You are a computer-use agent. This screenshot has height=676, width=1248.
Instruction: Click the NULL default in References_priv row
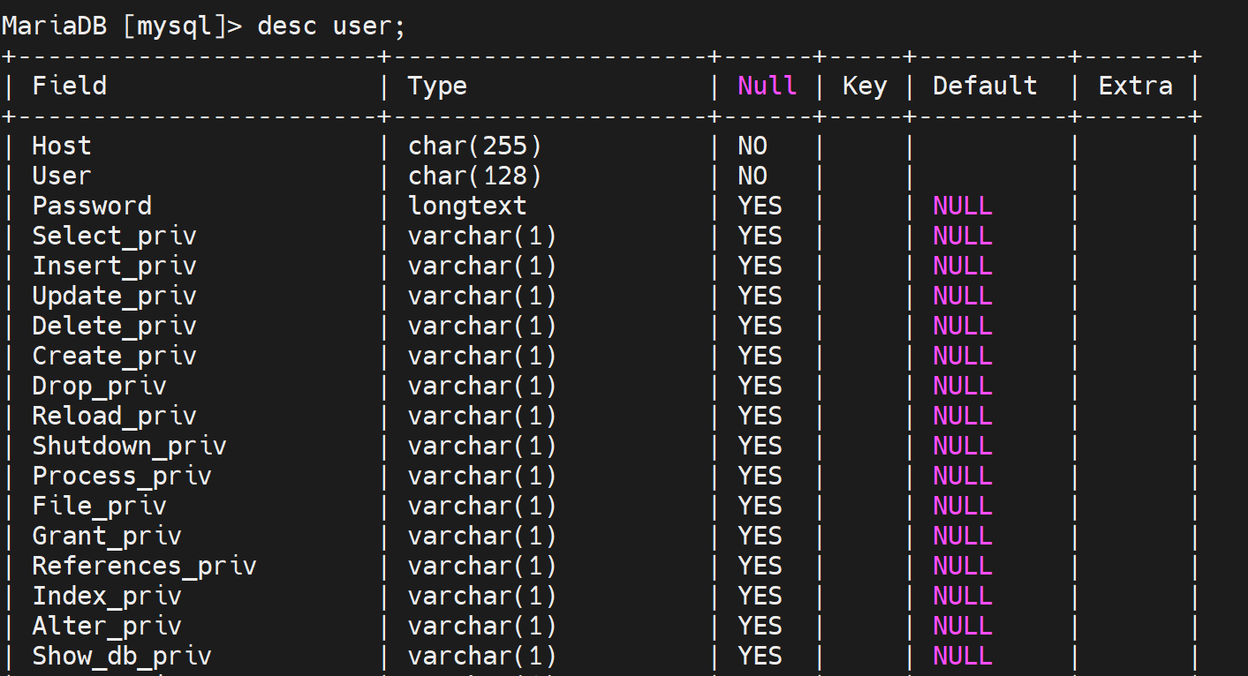[x=963, y=566]
